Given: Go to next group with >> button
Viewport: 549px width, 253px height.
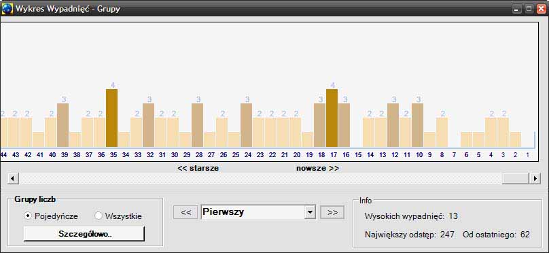Looking at the screenshot, I should [x=332, y=212].
